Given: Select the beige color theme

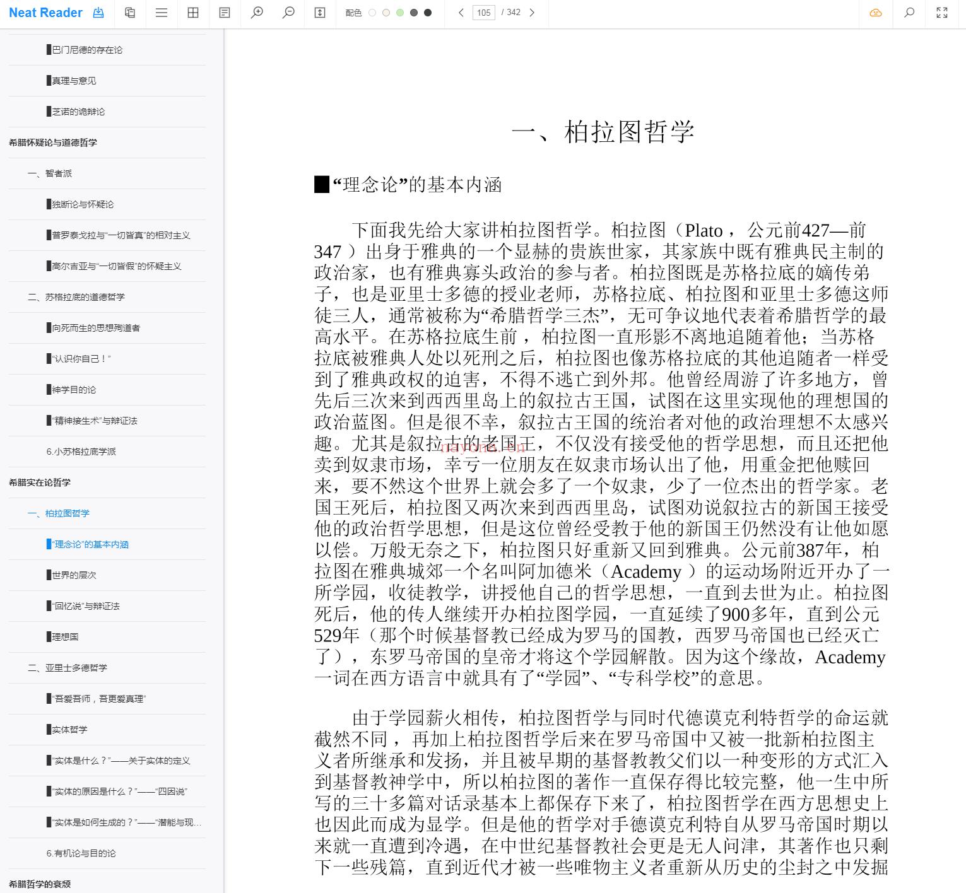Looking at the screenshot, I should tap(386, 13).
